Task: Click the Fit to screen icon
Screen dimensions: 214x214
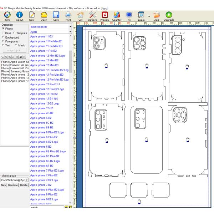Action: point(129,14)
